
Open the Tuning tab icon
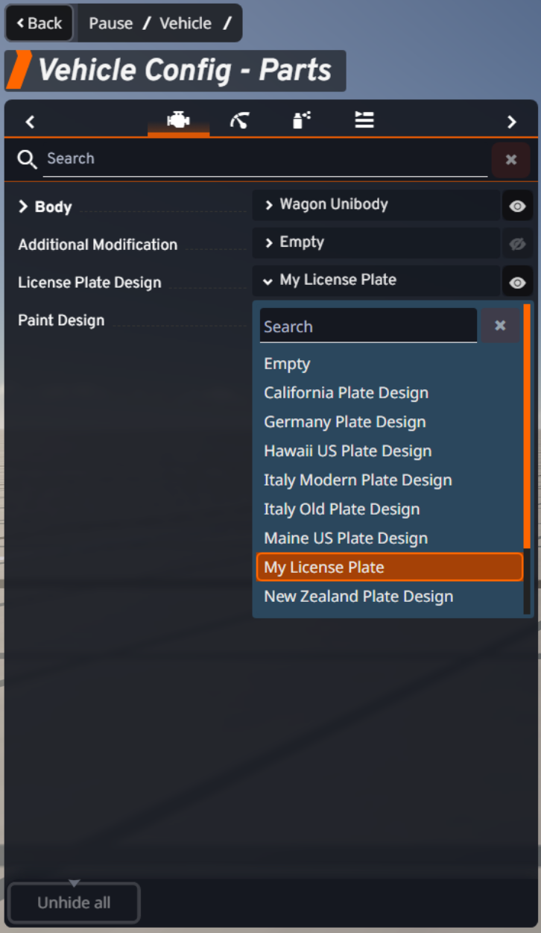click(x=239, y=120)
